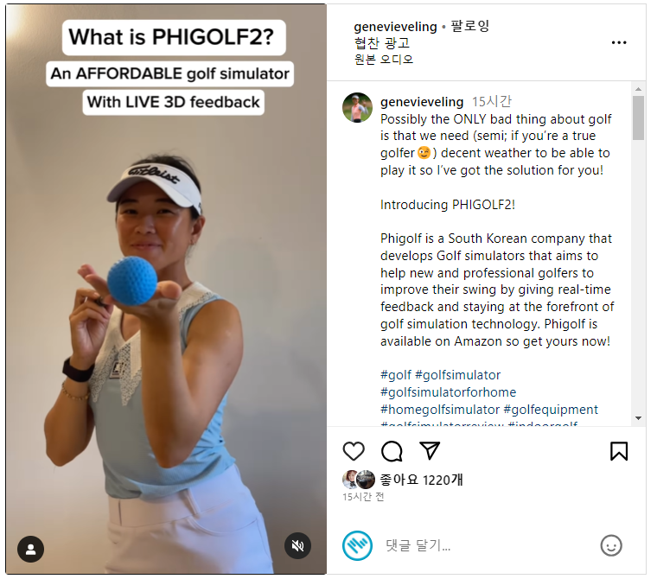Click the caption scrollbar thumb
The width and height of the screenshot is (657, 579).
click(x=638, y=118)
